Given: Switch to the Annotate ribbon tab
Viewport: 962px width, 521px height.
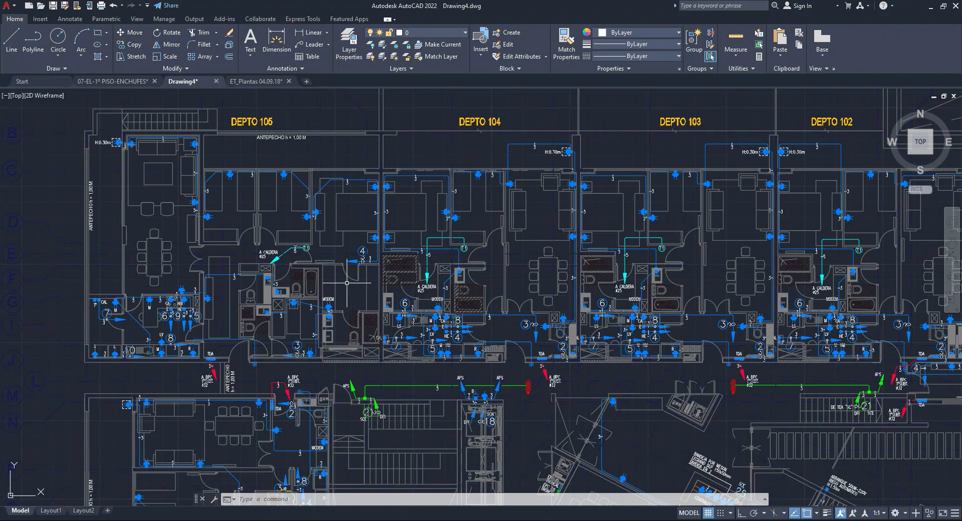Looking at the screenshot, I should (70, 19).
